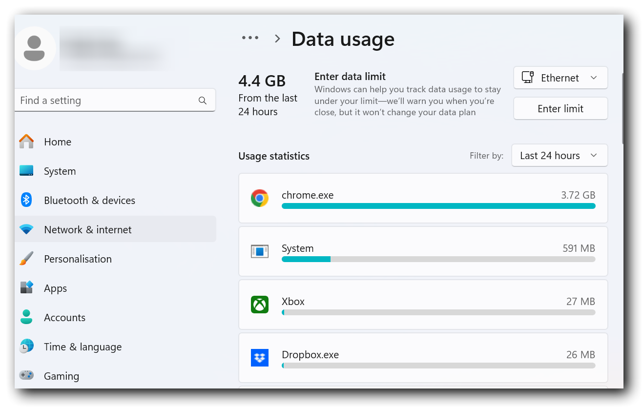643x408 pixels.
Task: Open Time & language settings
Action: pos(83,347)
